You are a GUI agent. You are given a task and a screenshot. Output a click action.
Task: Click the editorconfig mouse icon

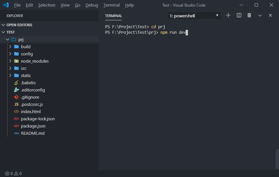click(16, 90)
